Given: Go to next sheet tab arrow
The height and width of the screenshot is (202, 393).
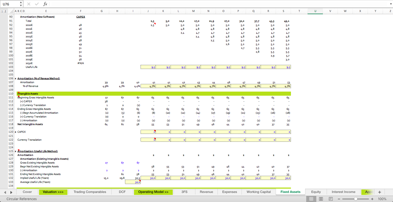Looking at the screenshot, I should (11, 192).
